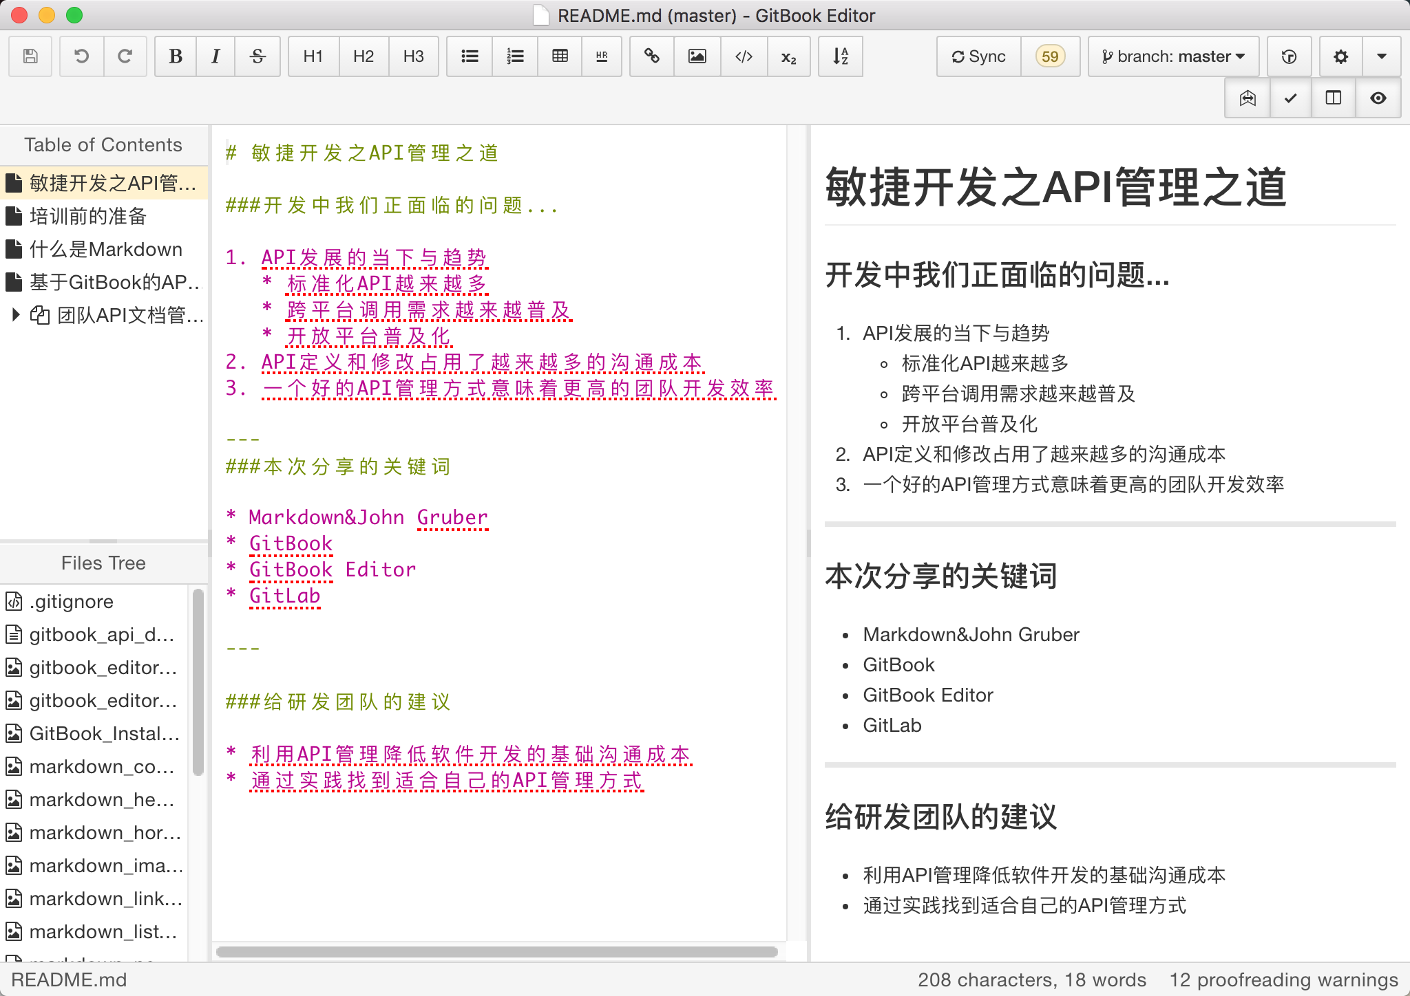Open the markdown_co... file
Image resolution: width=1410 pixels, height=996 pixels.
pyautogui.click(x=94, y=766)
